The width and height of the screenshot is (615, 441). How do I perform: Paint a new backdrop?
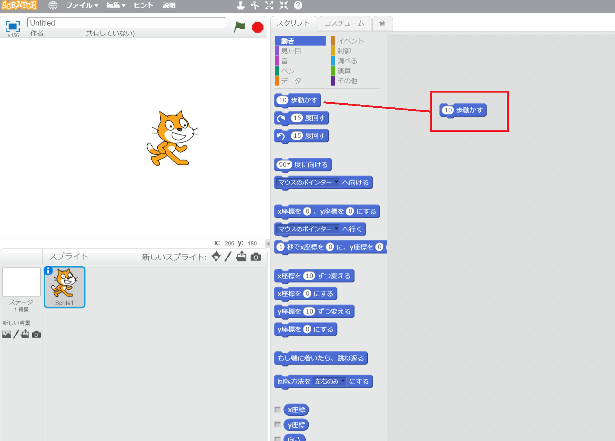point(16,334)
